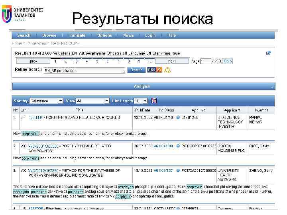
Task: Open patent link in result 2
Action: tap(43, 146)
